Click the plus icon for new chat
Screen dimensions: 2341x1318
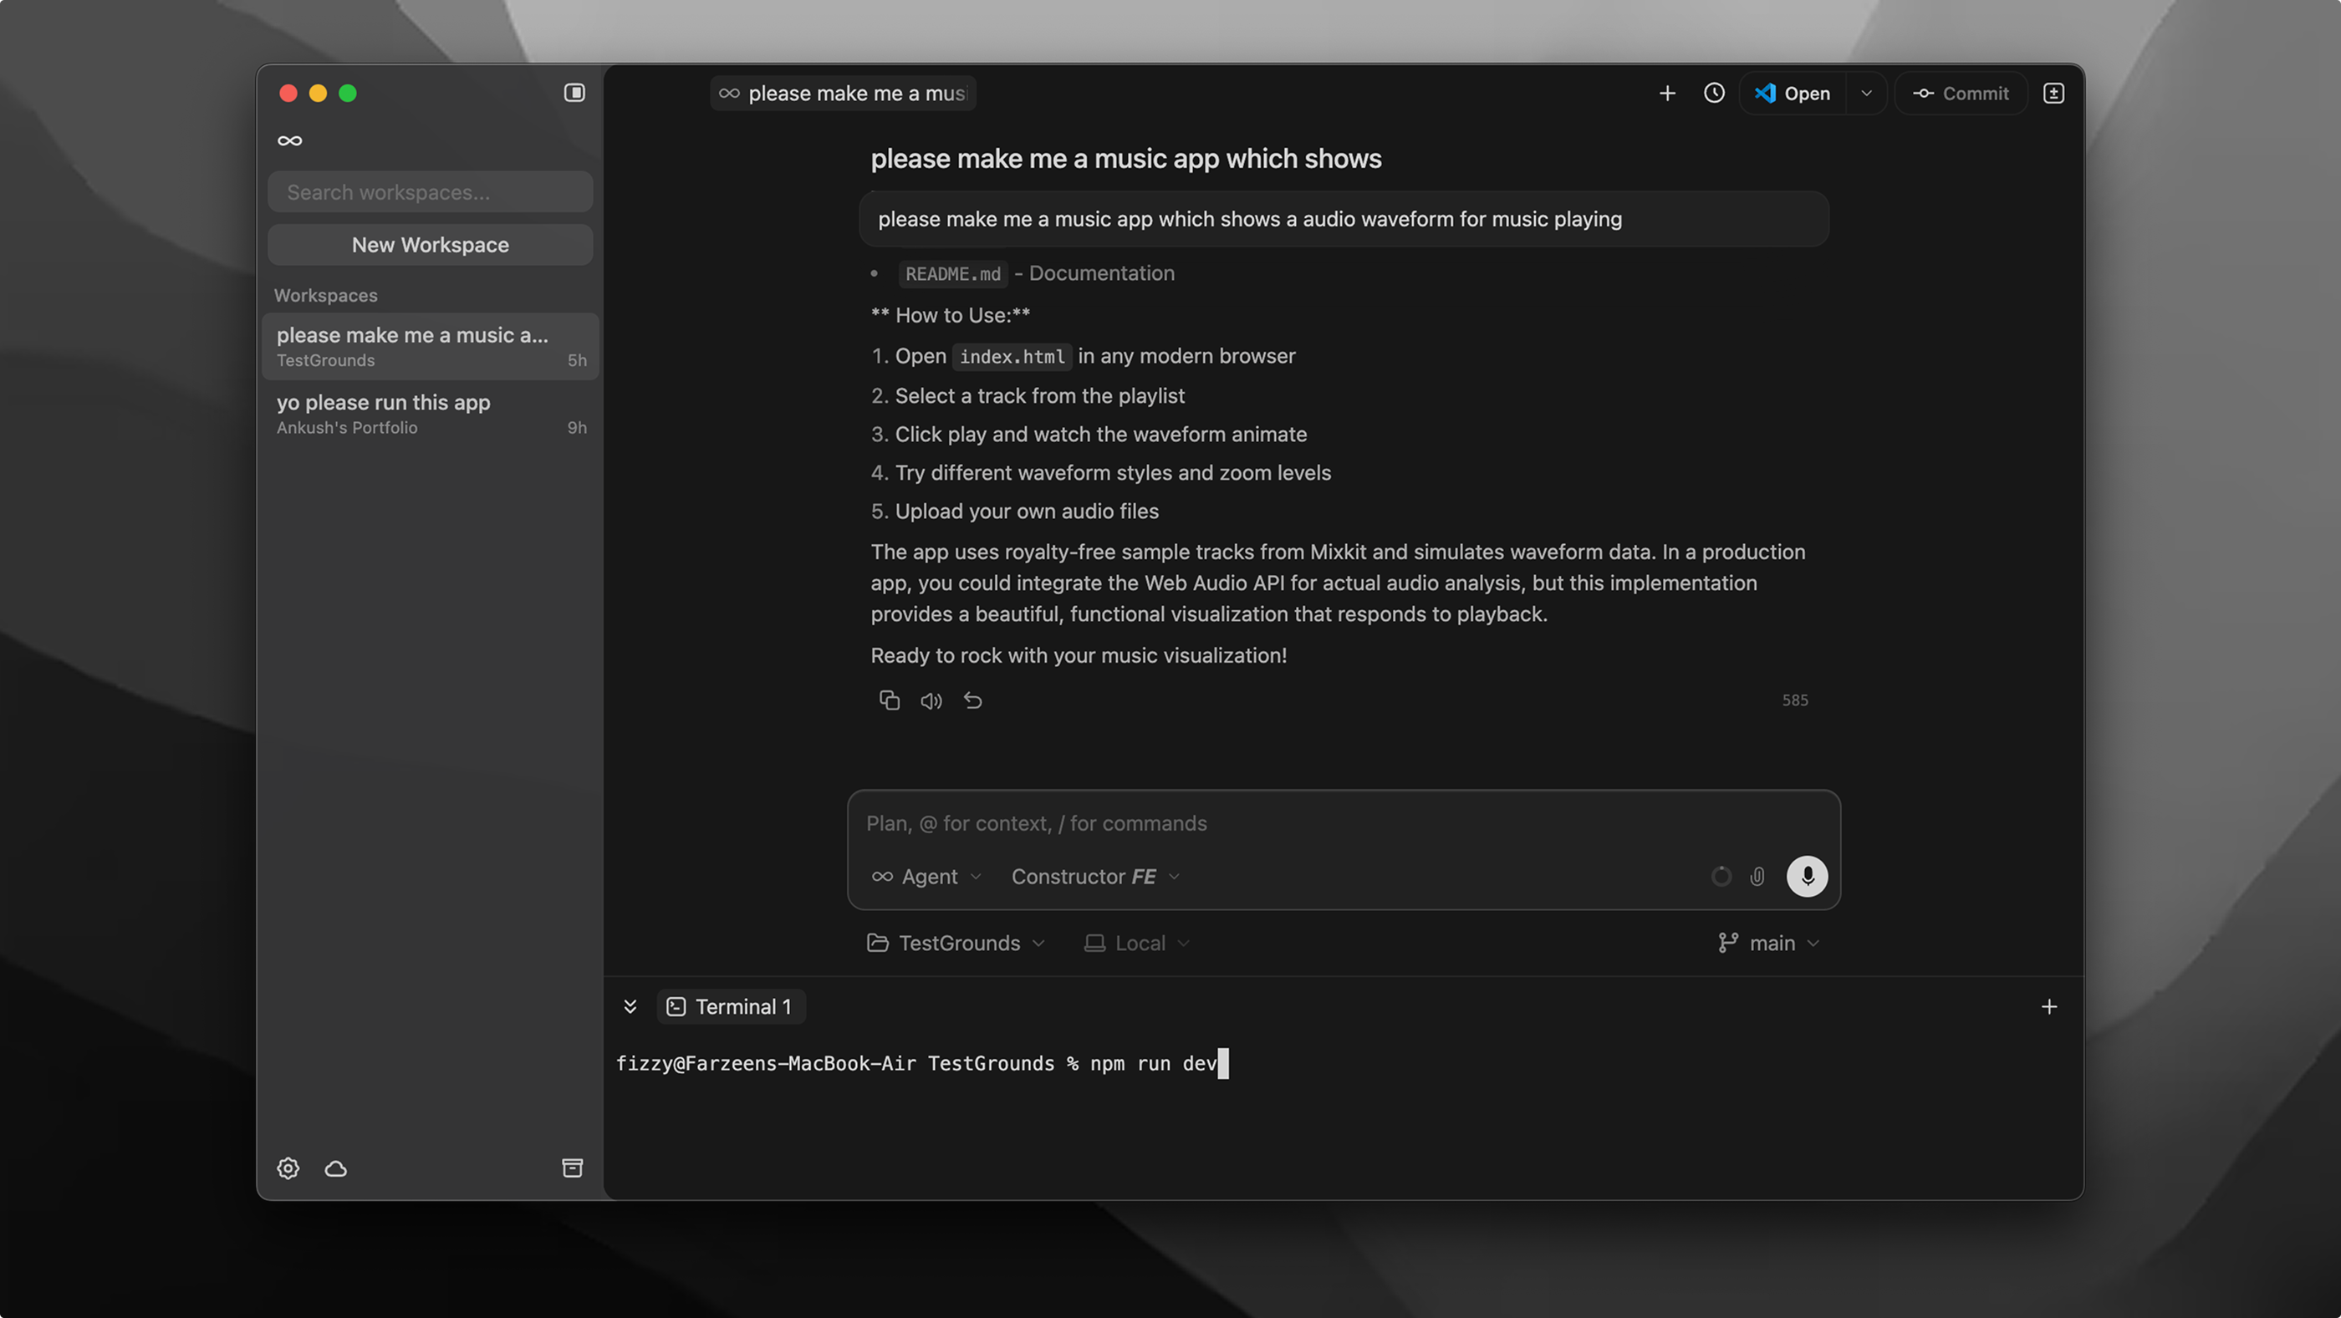(1666, 93)
